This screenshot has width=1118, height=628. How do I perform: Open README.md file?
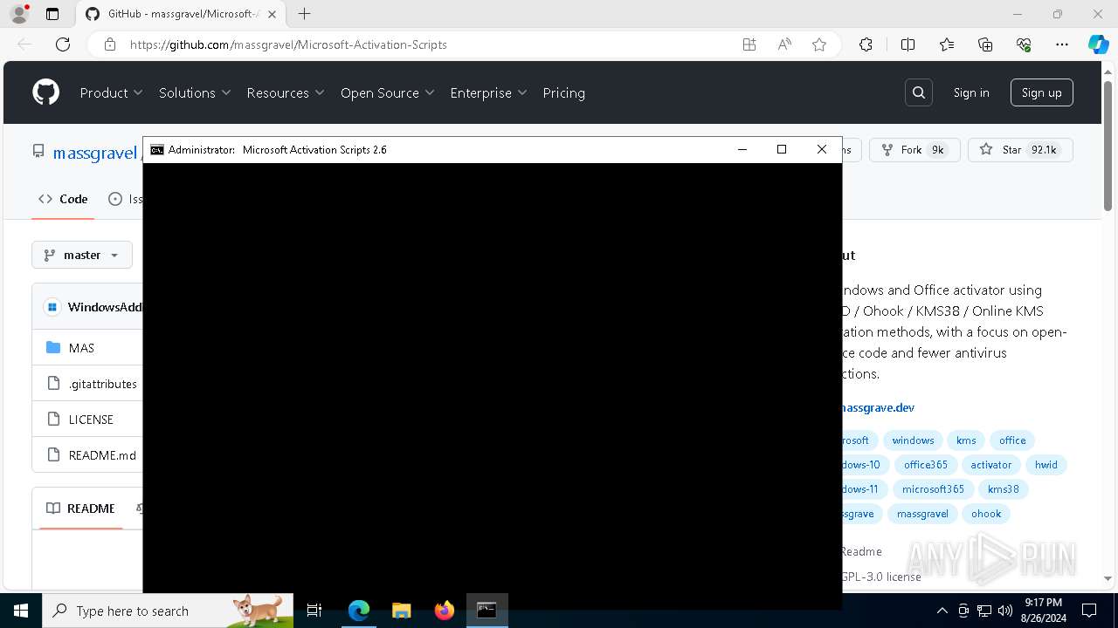pyautogui.click(x=102, y=455)
